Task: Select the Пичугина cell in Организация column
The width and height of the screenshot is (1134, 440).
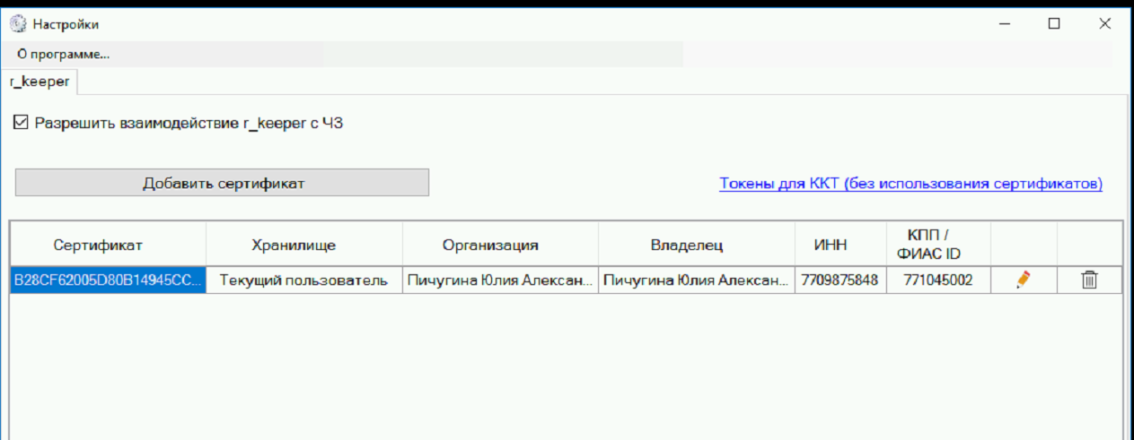Action: (x=500, y=280)
